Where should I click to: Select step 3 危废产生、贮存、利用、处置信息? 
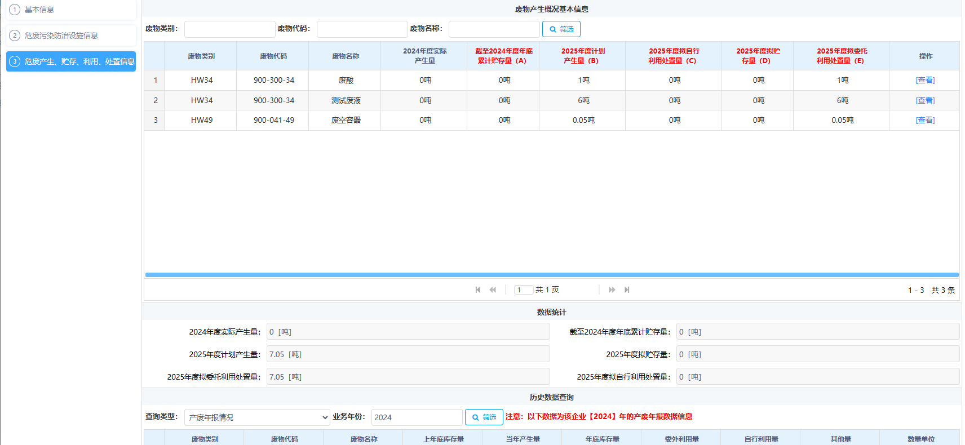tap(71, 61)
